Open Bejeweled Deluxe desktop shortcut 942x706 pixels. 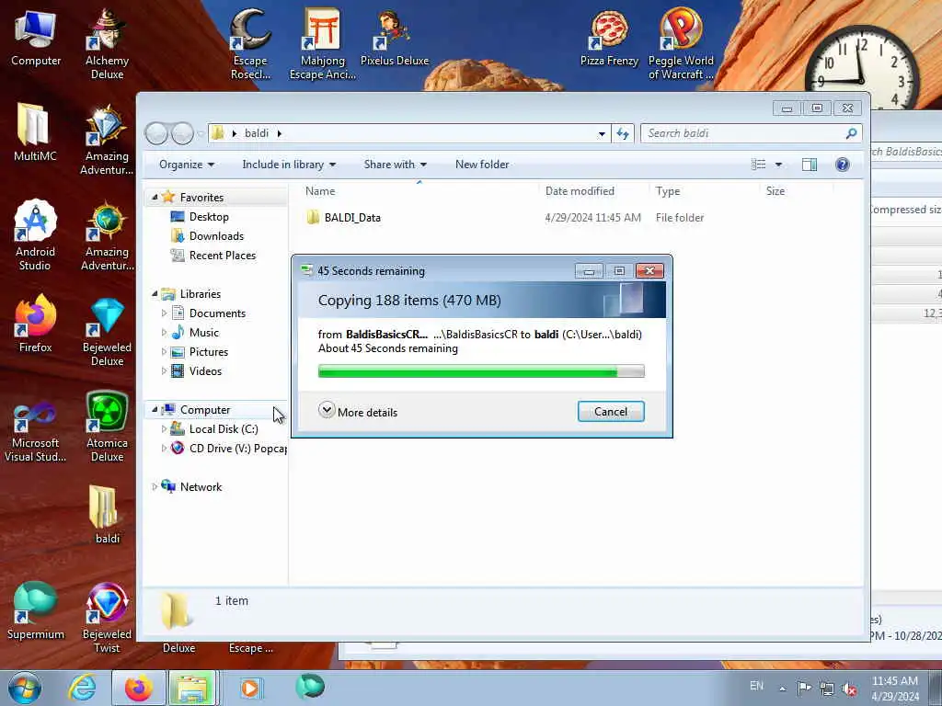107,331
